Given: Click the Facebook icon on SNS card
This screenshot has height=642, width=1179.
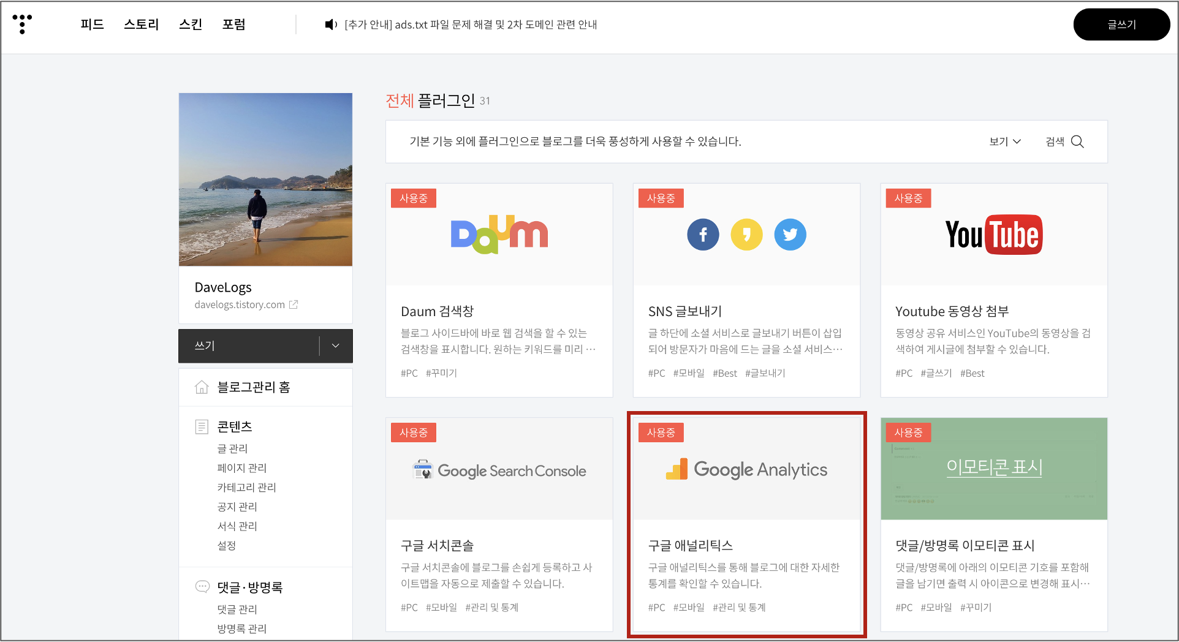Looking at the screenshot, I should [703, 235].
